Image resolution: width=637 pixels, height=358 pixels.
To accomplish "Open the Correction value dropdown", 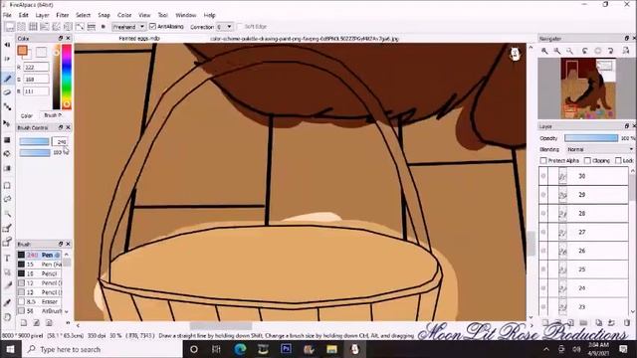I will click(225, 27).
